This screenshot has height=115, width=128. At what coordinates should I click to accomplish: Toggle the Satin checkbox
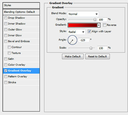6,59
